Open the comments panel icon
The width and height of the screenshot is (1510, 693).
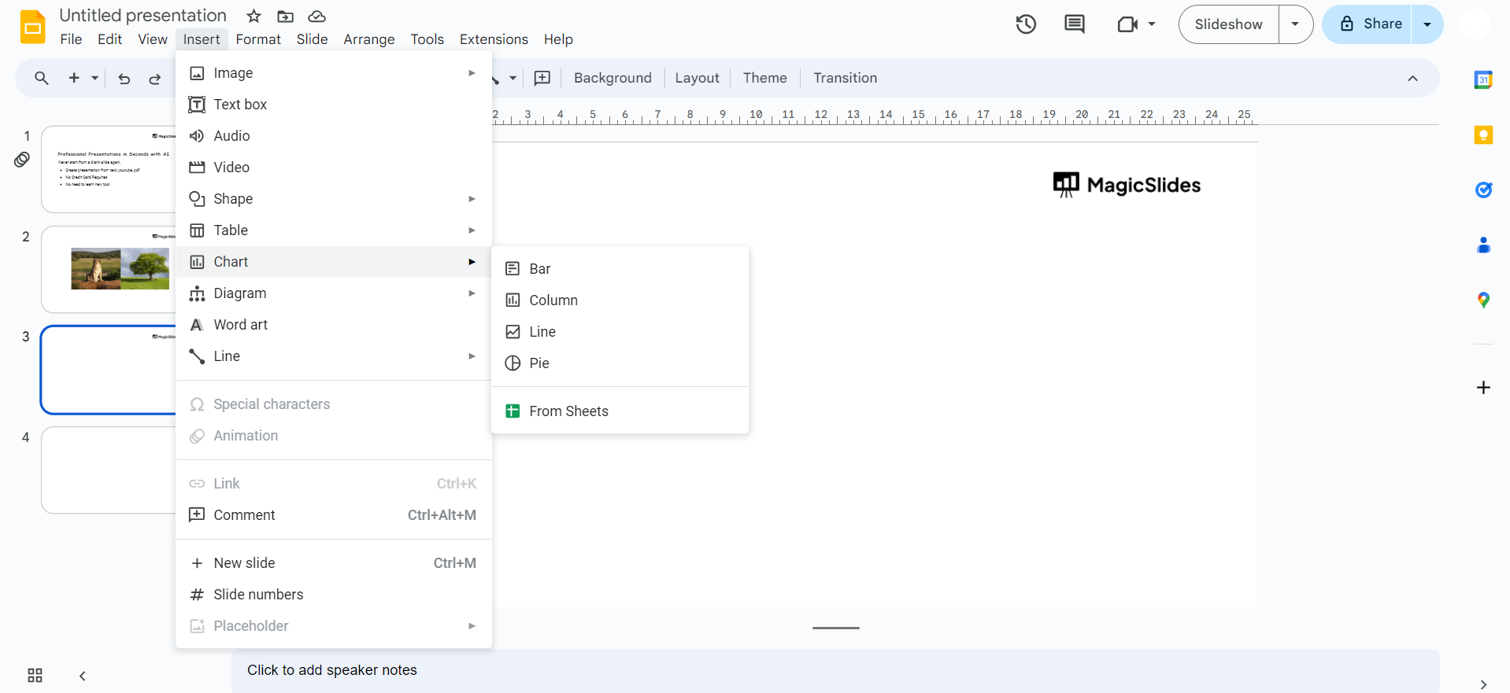1074,24
